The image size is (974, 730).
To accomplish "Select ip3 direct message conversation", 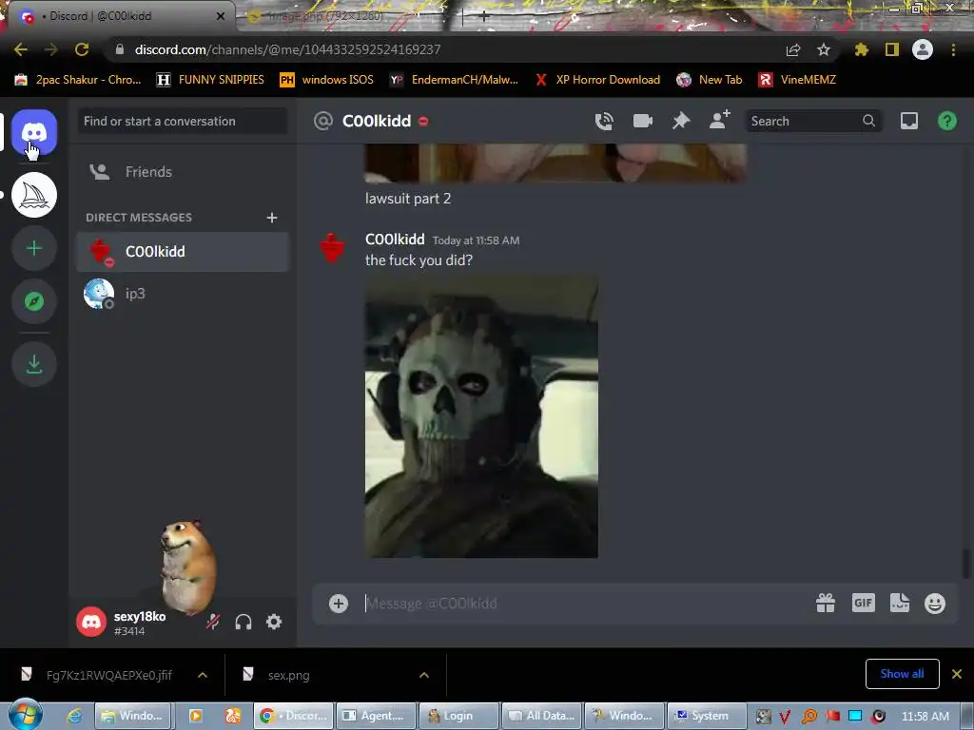I will [x=183, y=294].
